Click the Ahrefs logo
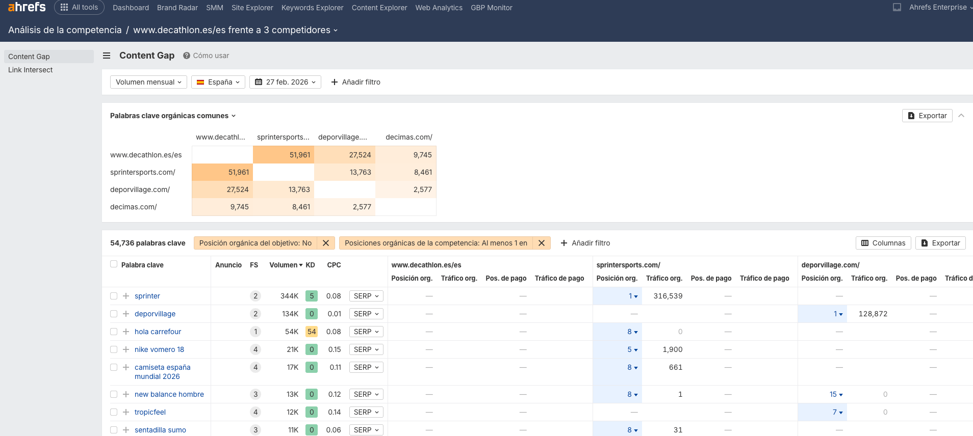Image resolution: width=973 pixels, height=436 pixels. [x=27, y=7]
